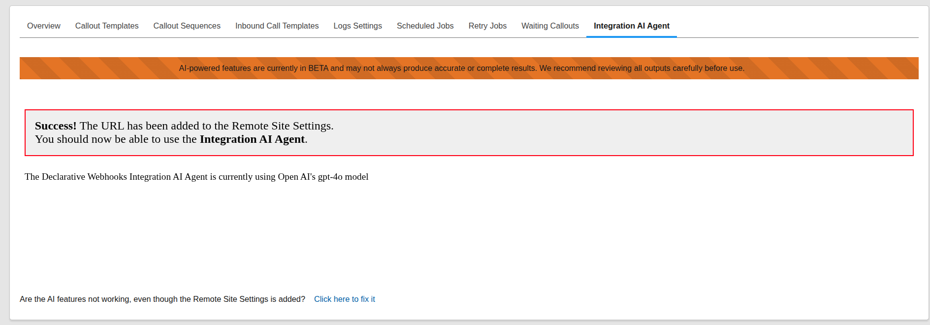View the Scheduled Jobs tab

(425, 26)
